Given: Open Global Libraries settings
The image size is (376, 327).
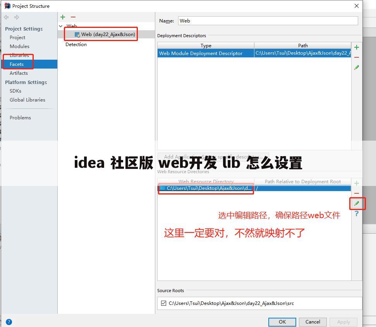Looking at the screenshot, I should 27,100.
